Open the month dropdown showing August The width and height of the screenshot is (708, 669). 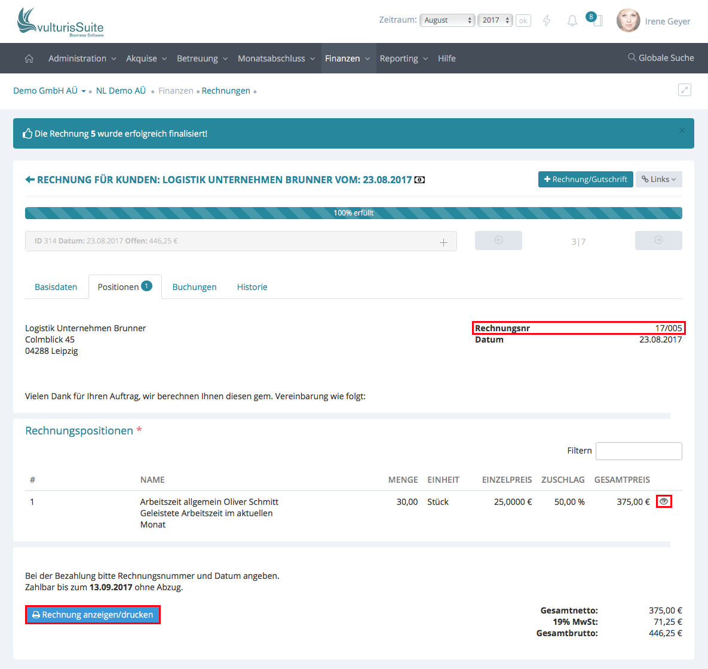pos(447,20)
